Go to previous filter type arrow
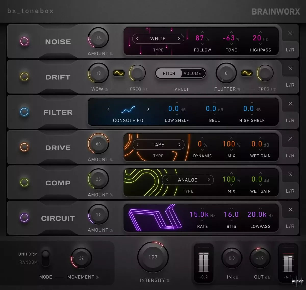 point(108,109)
